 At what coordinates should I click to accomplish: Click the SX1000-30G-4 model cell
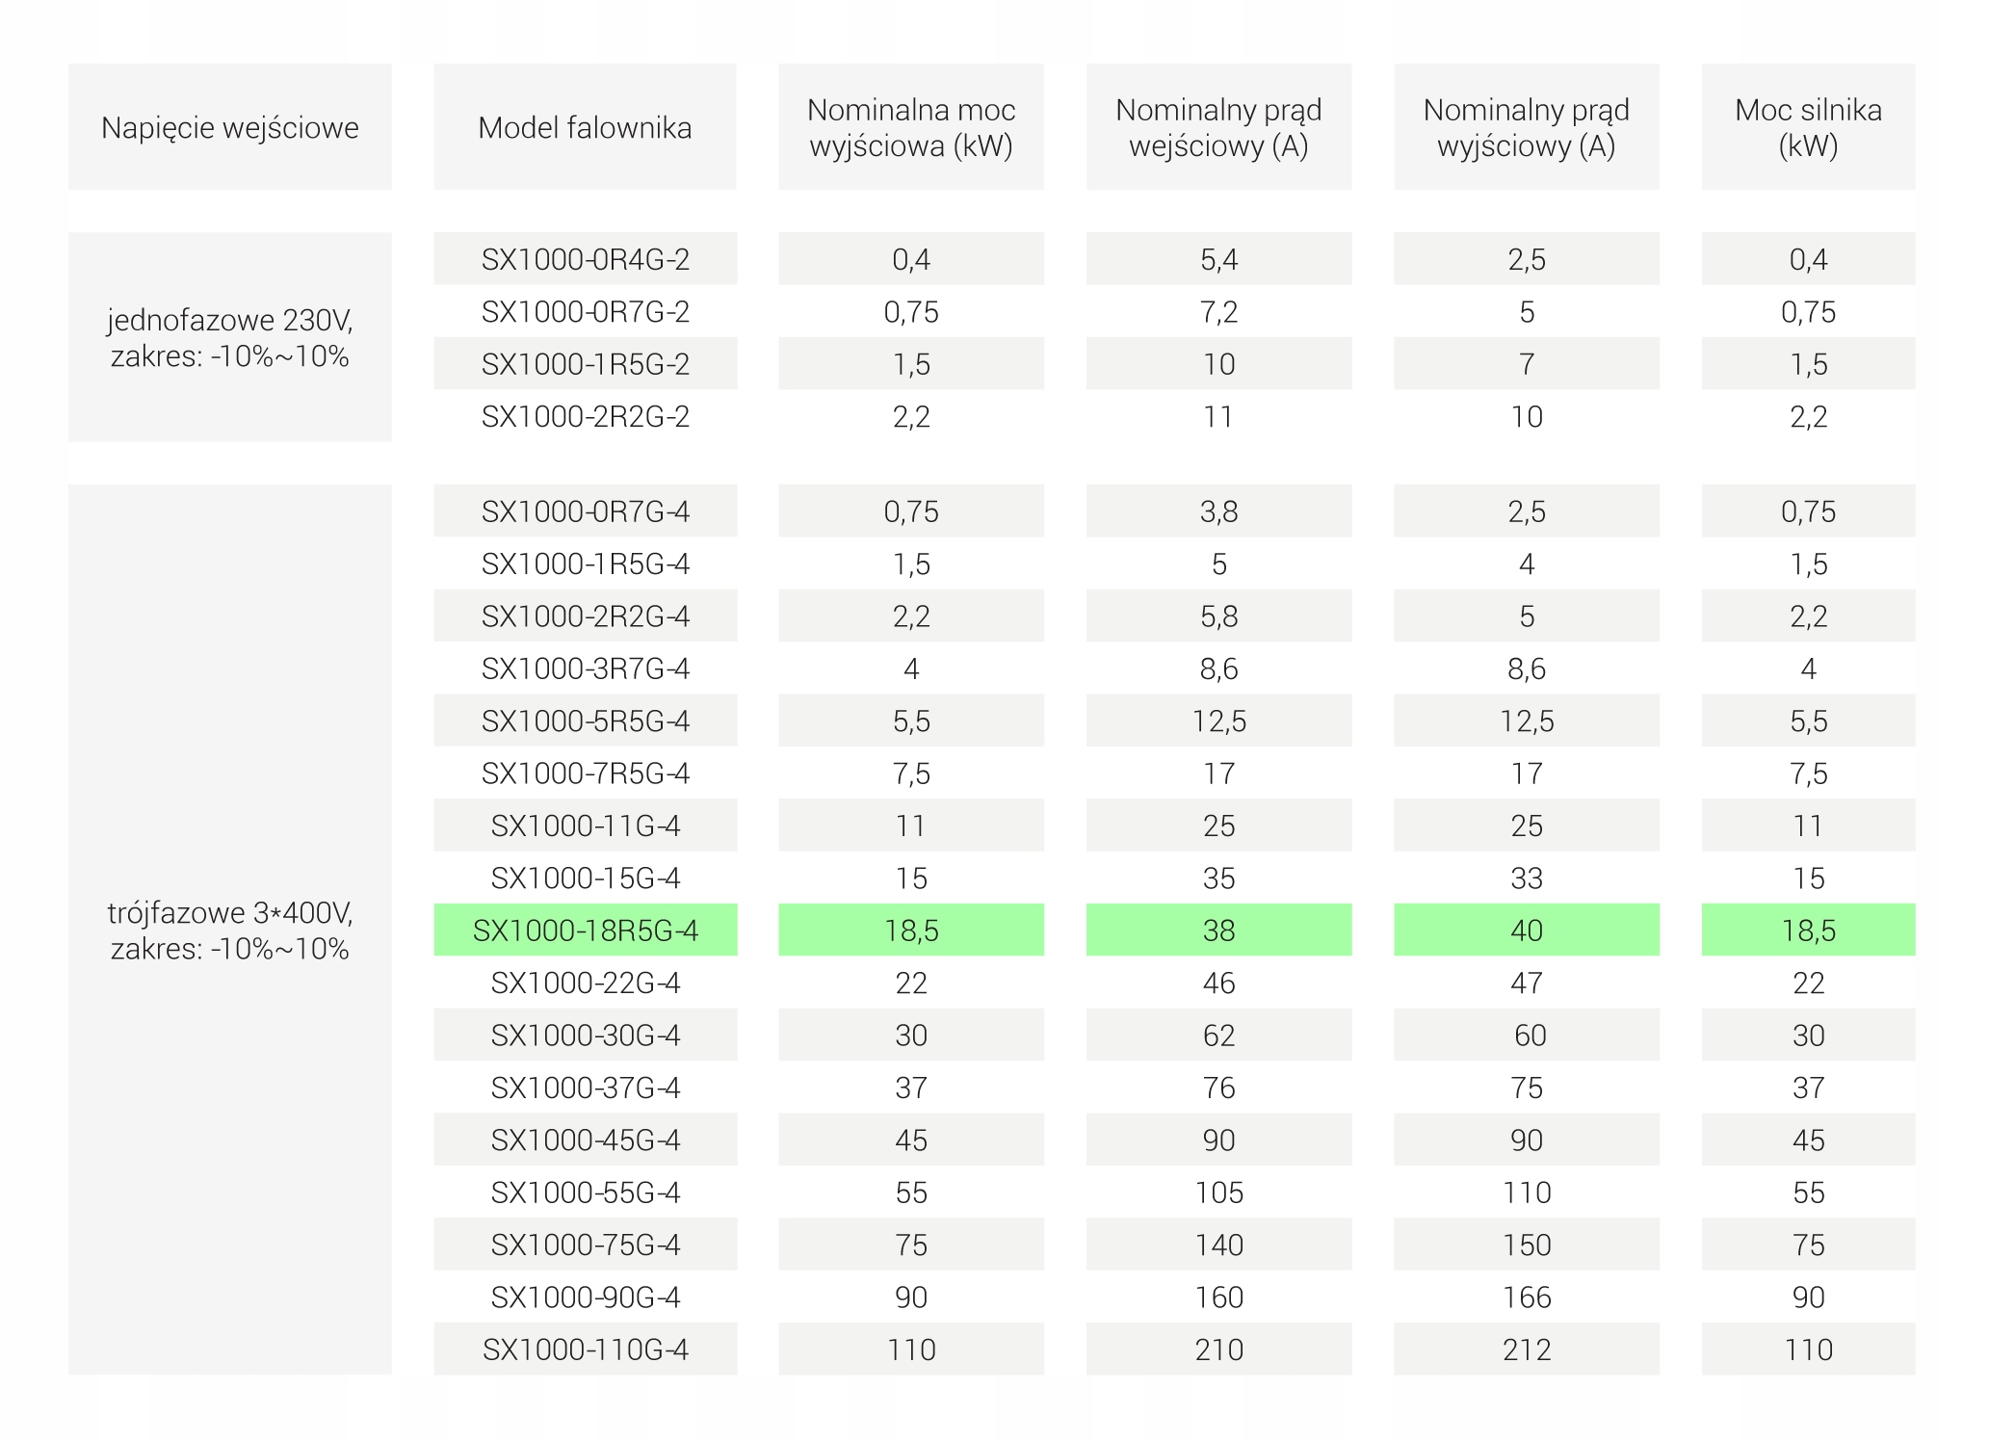pos(585,1036)
